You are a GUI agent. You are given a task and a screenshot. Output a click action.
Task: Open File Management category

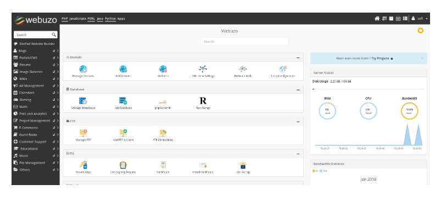32,163
